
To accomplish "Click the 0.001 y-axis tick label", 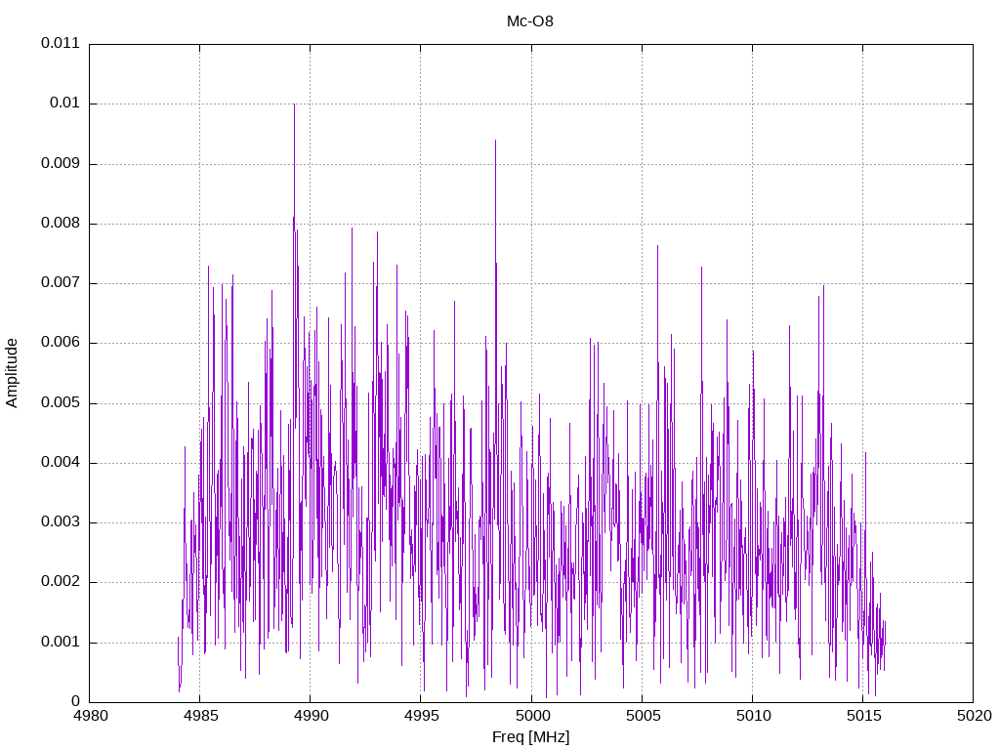I will [x=61, y=642].
